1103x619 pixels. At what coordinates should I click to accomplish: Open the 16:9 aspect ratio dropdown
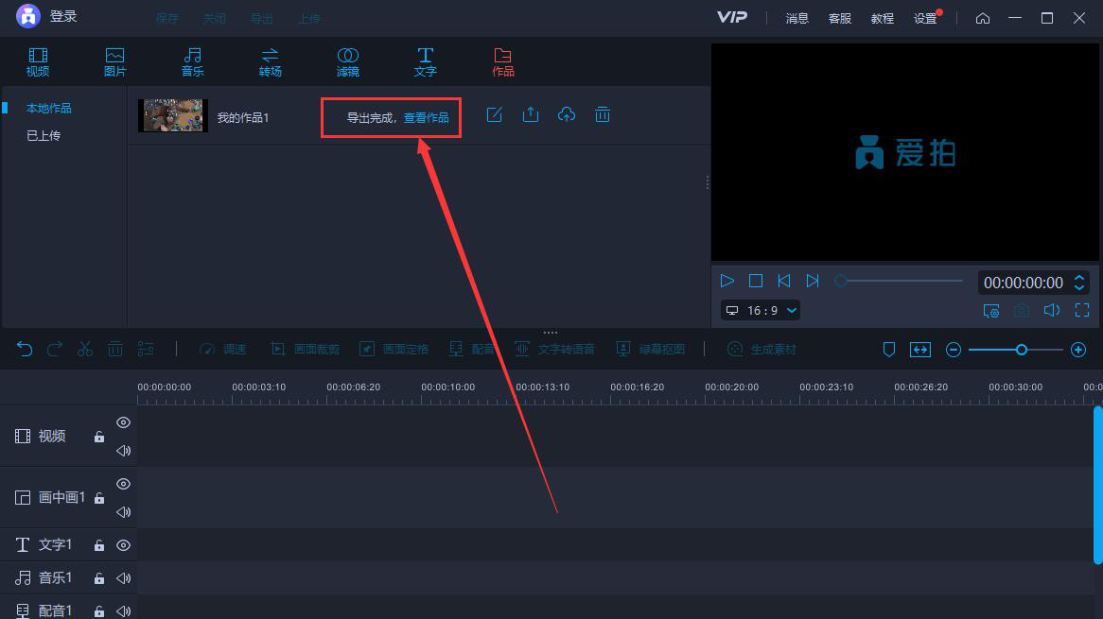pyautogui.click(x=761, y=311)
